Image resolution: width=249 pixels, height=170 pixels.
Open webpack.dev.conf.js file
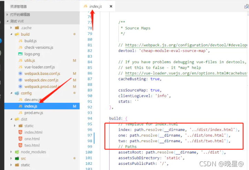(x=41, y=80)
